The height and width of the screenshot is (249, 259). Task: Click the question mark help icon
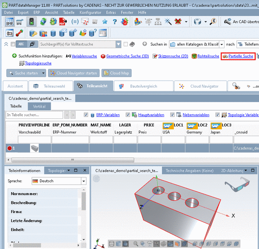click(x=114, y=21)
